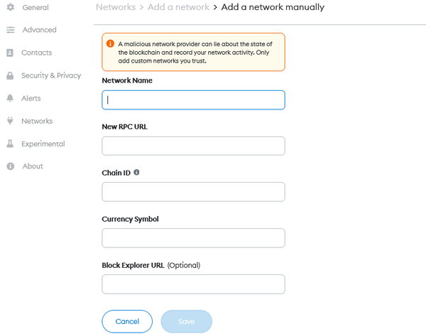Click the Chain ID info tooltip icon
The image size is (426, 334).
tap(136, 172)
